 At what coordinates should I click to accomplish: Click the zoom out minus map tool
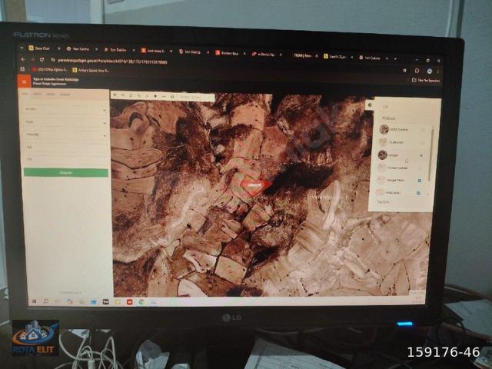click(x=123, y=95)
